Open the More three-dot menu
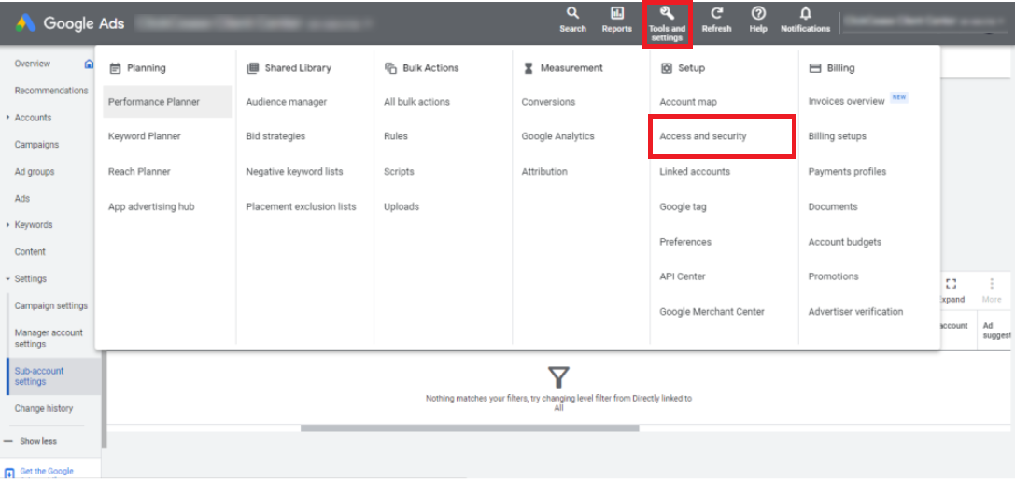Image resolution: width=1015 pixels, height=481 pixels. (991, 284)
